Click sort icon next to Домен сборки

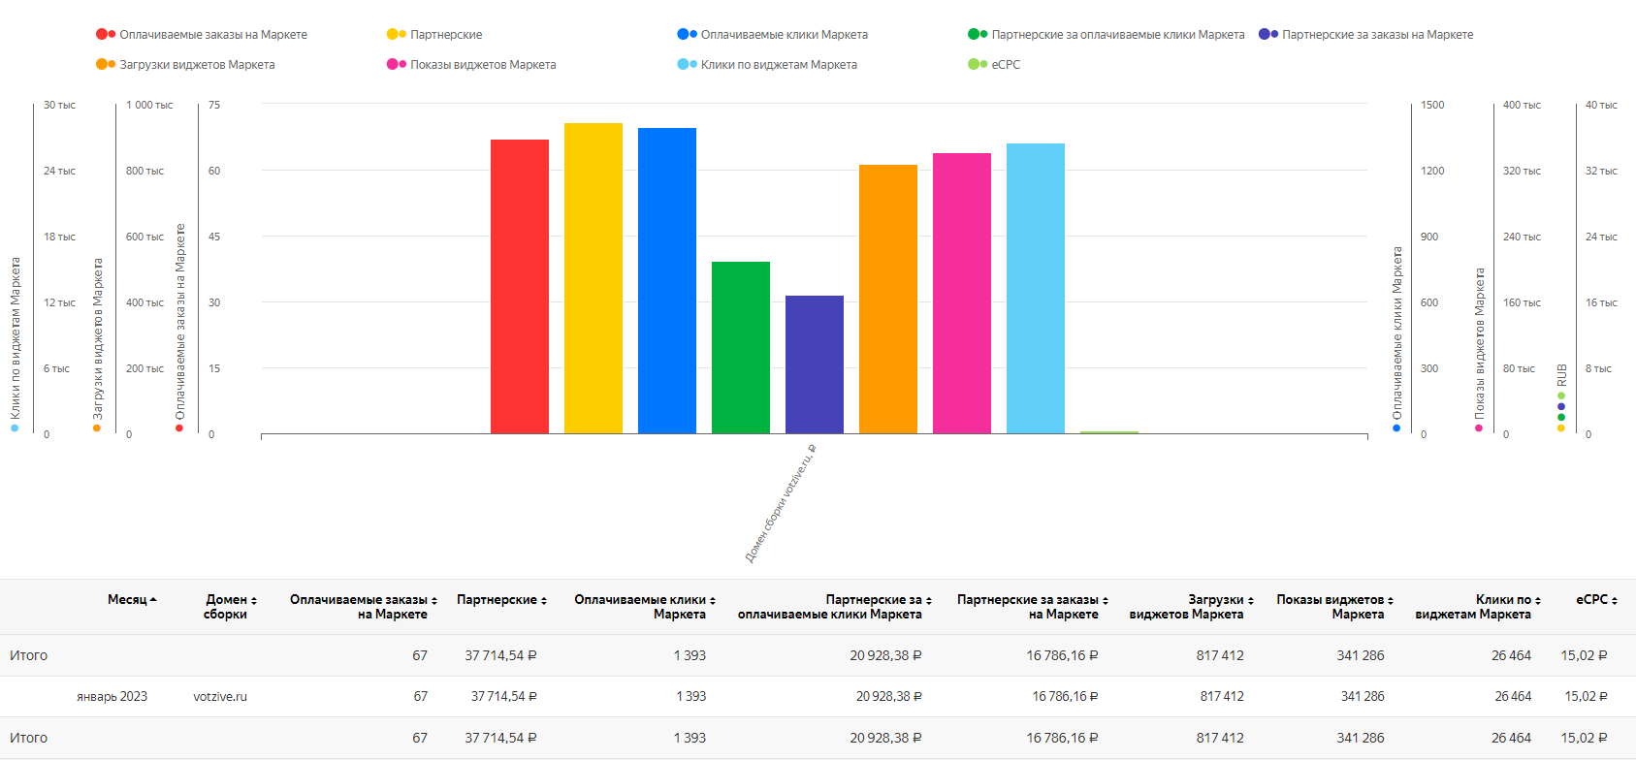(x=254, y=601)
